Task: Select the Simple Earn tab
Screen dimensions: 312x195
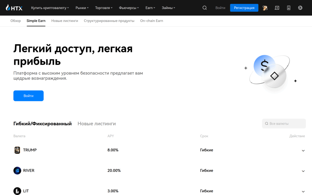Action: coord(36,21)
